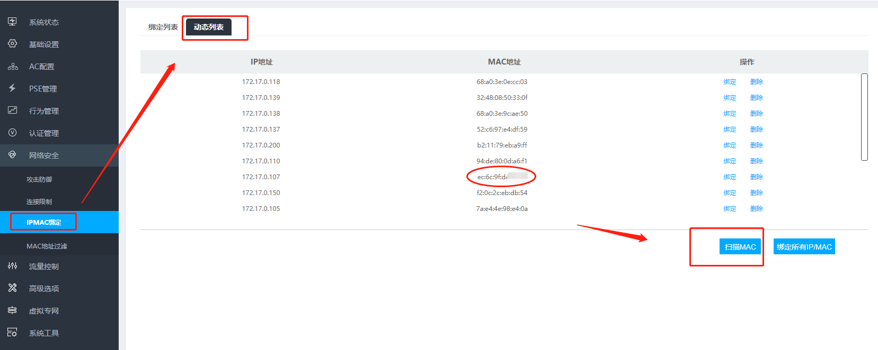Switch to the 绑定列表 tab
Image resolution: width=878 pixels, height=350 pixels.
tap(163, 27)
